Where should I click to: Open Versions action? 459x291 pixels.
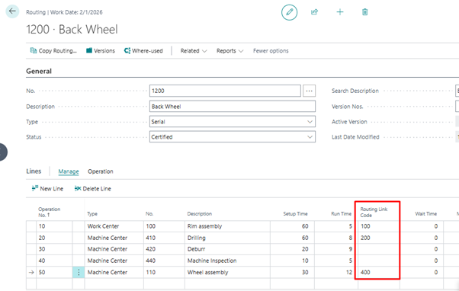(101, 50)
